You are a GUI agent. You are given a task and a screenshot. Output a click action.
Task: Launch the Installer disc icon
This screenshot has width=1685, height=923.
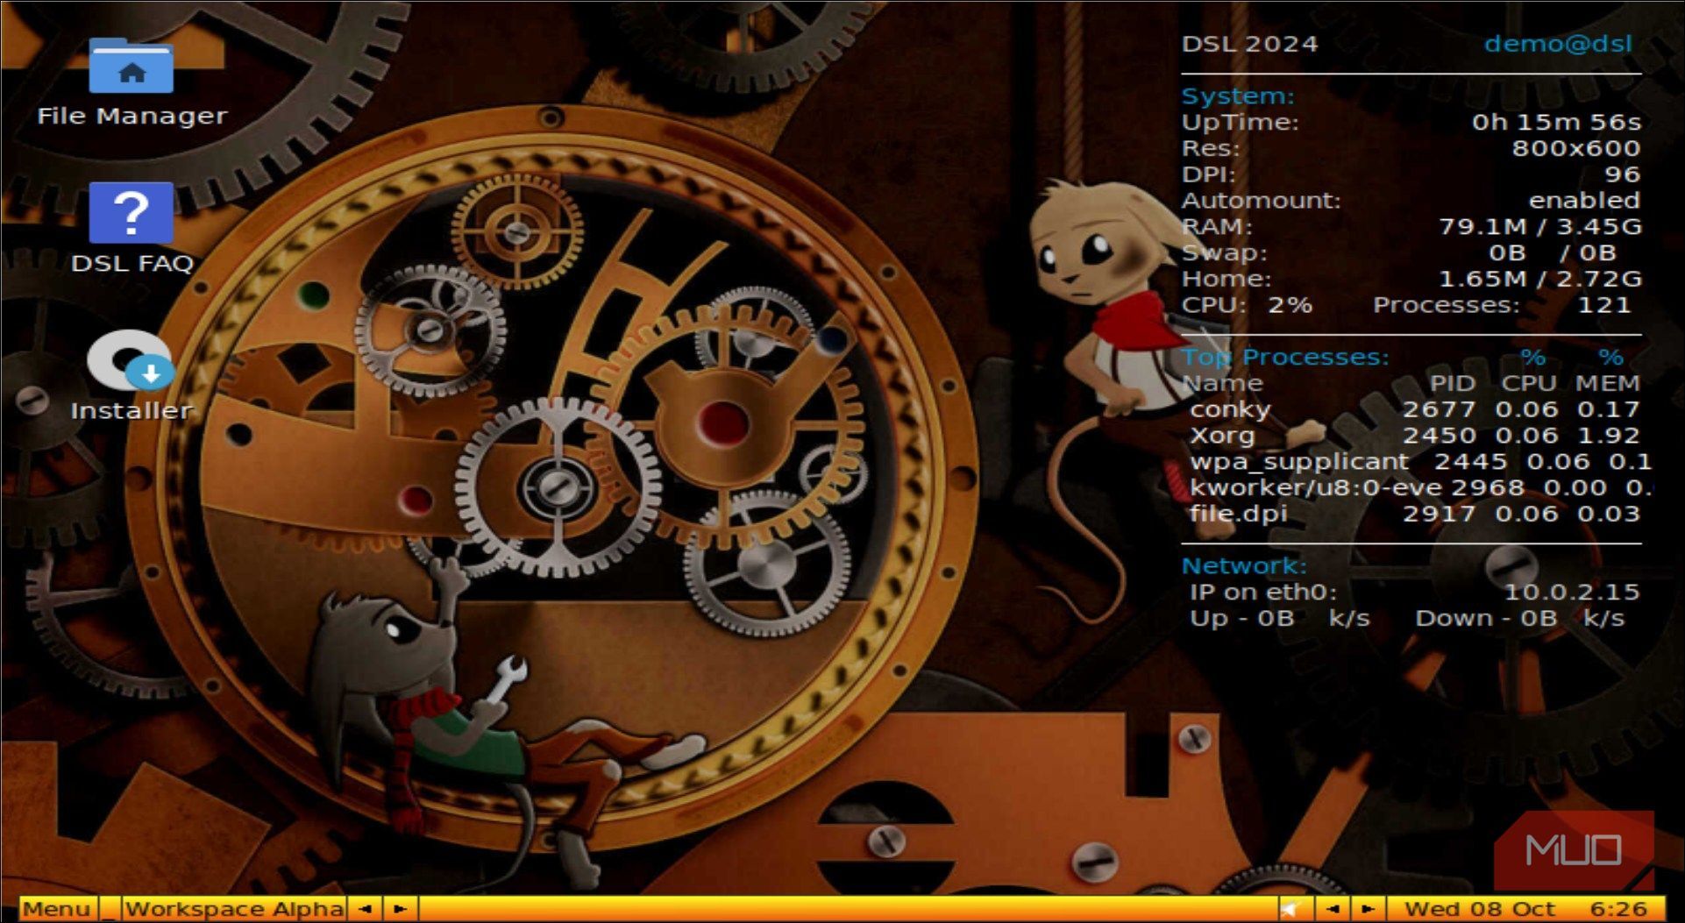pyautogui.click(x=132, y=361)
